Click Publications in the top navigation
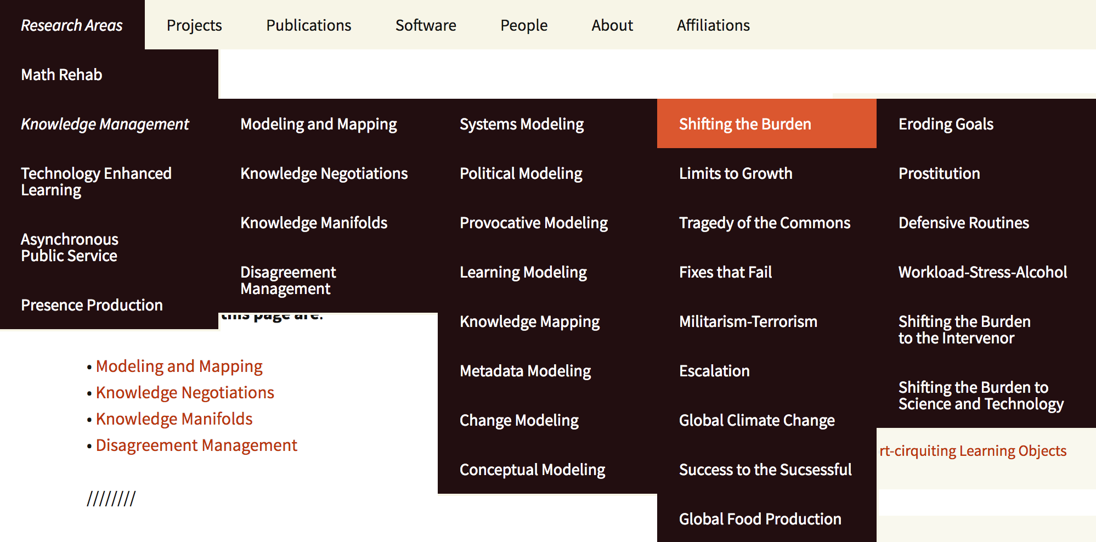 pyautogui.click(x=308, y=25)
